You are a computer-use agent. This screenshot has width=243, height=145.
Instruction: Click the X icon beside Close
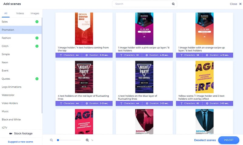click(x=240, y=4)
